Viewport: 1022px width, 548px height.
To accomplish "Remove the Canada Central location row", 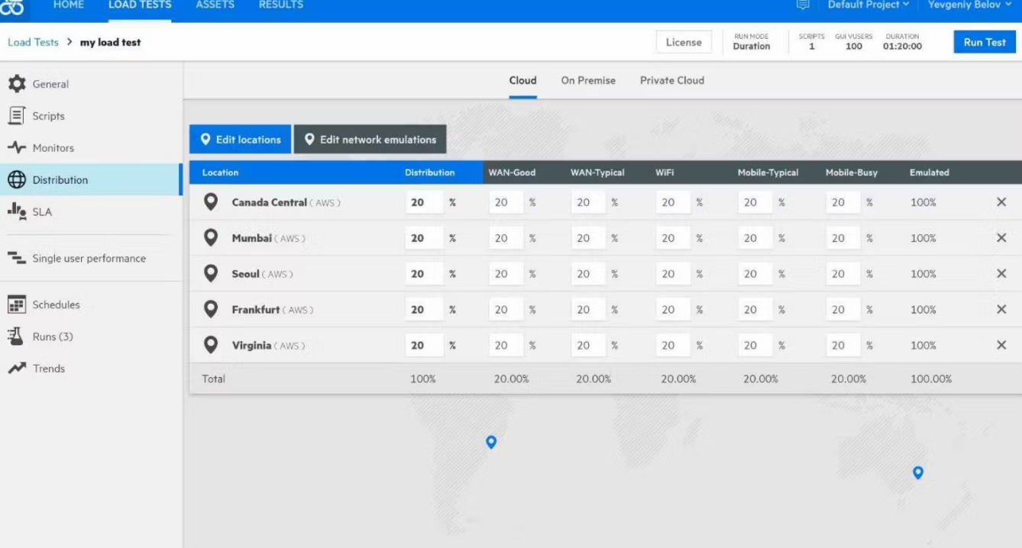I will 1001,202.
